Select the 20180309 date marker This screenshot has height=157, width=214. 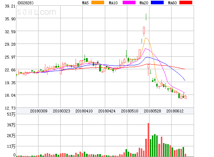click(39, 111)
